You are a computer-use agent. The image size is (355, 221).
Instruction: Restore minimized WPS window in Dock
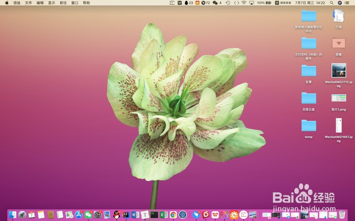[x=267, y=215]
